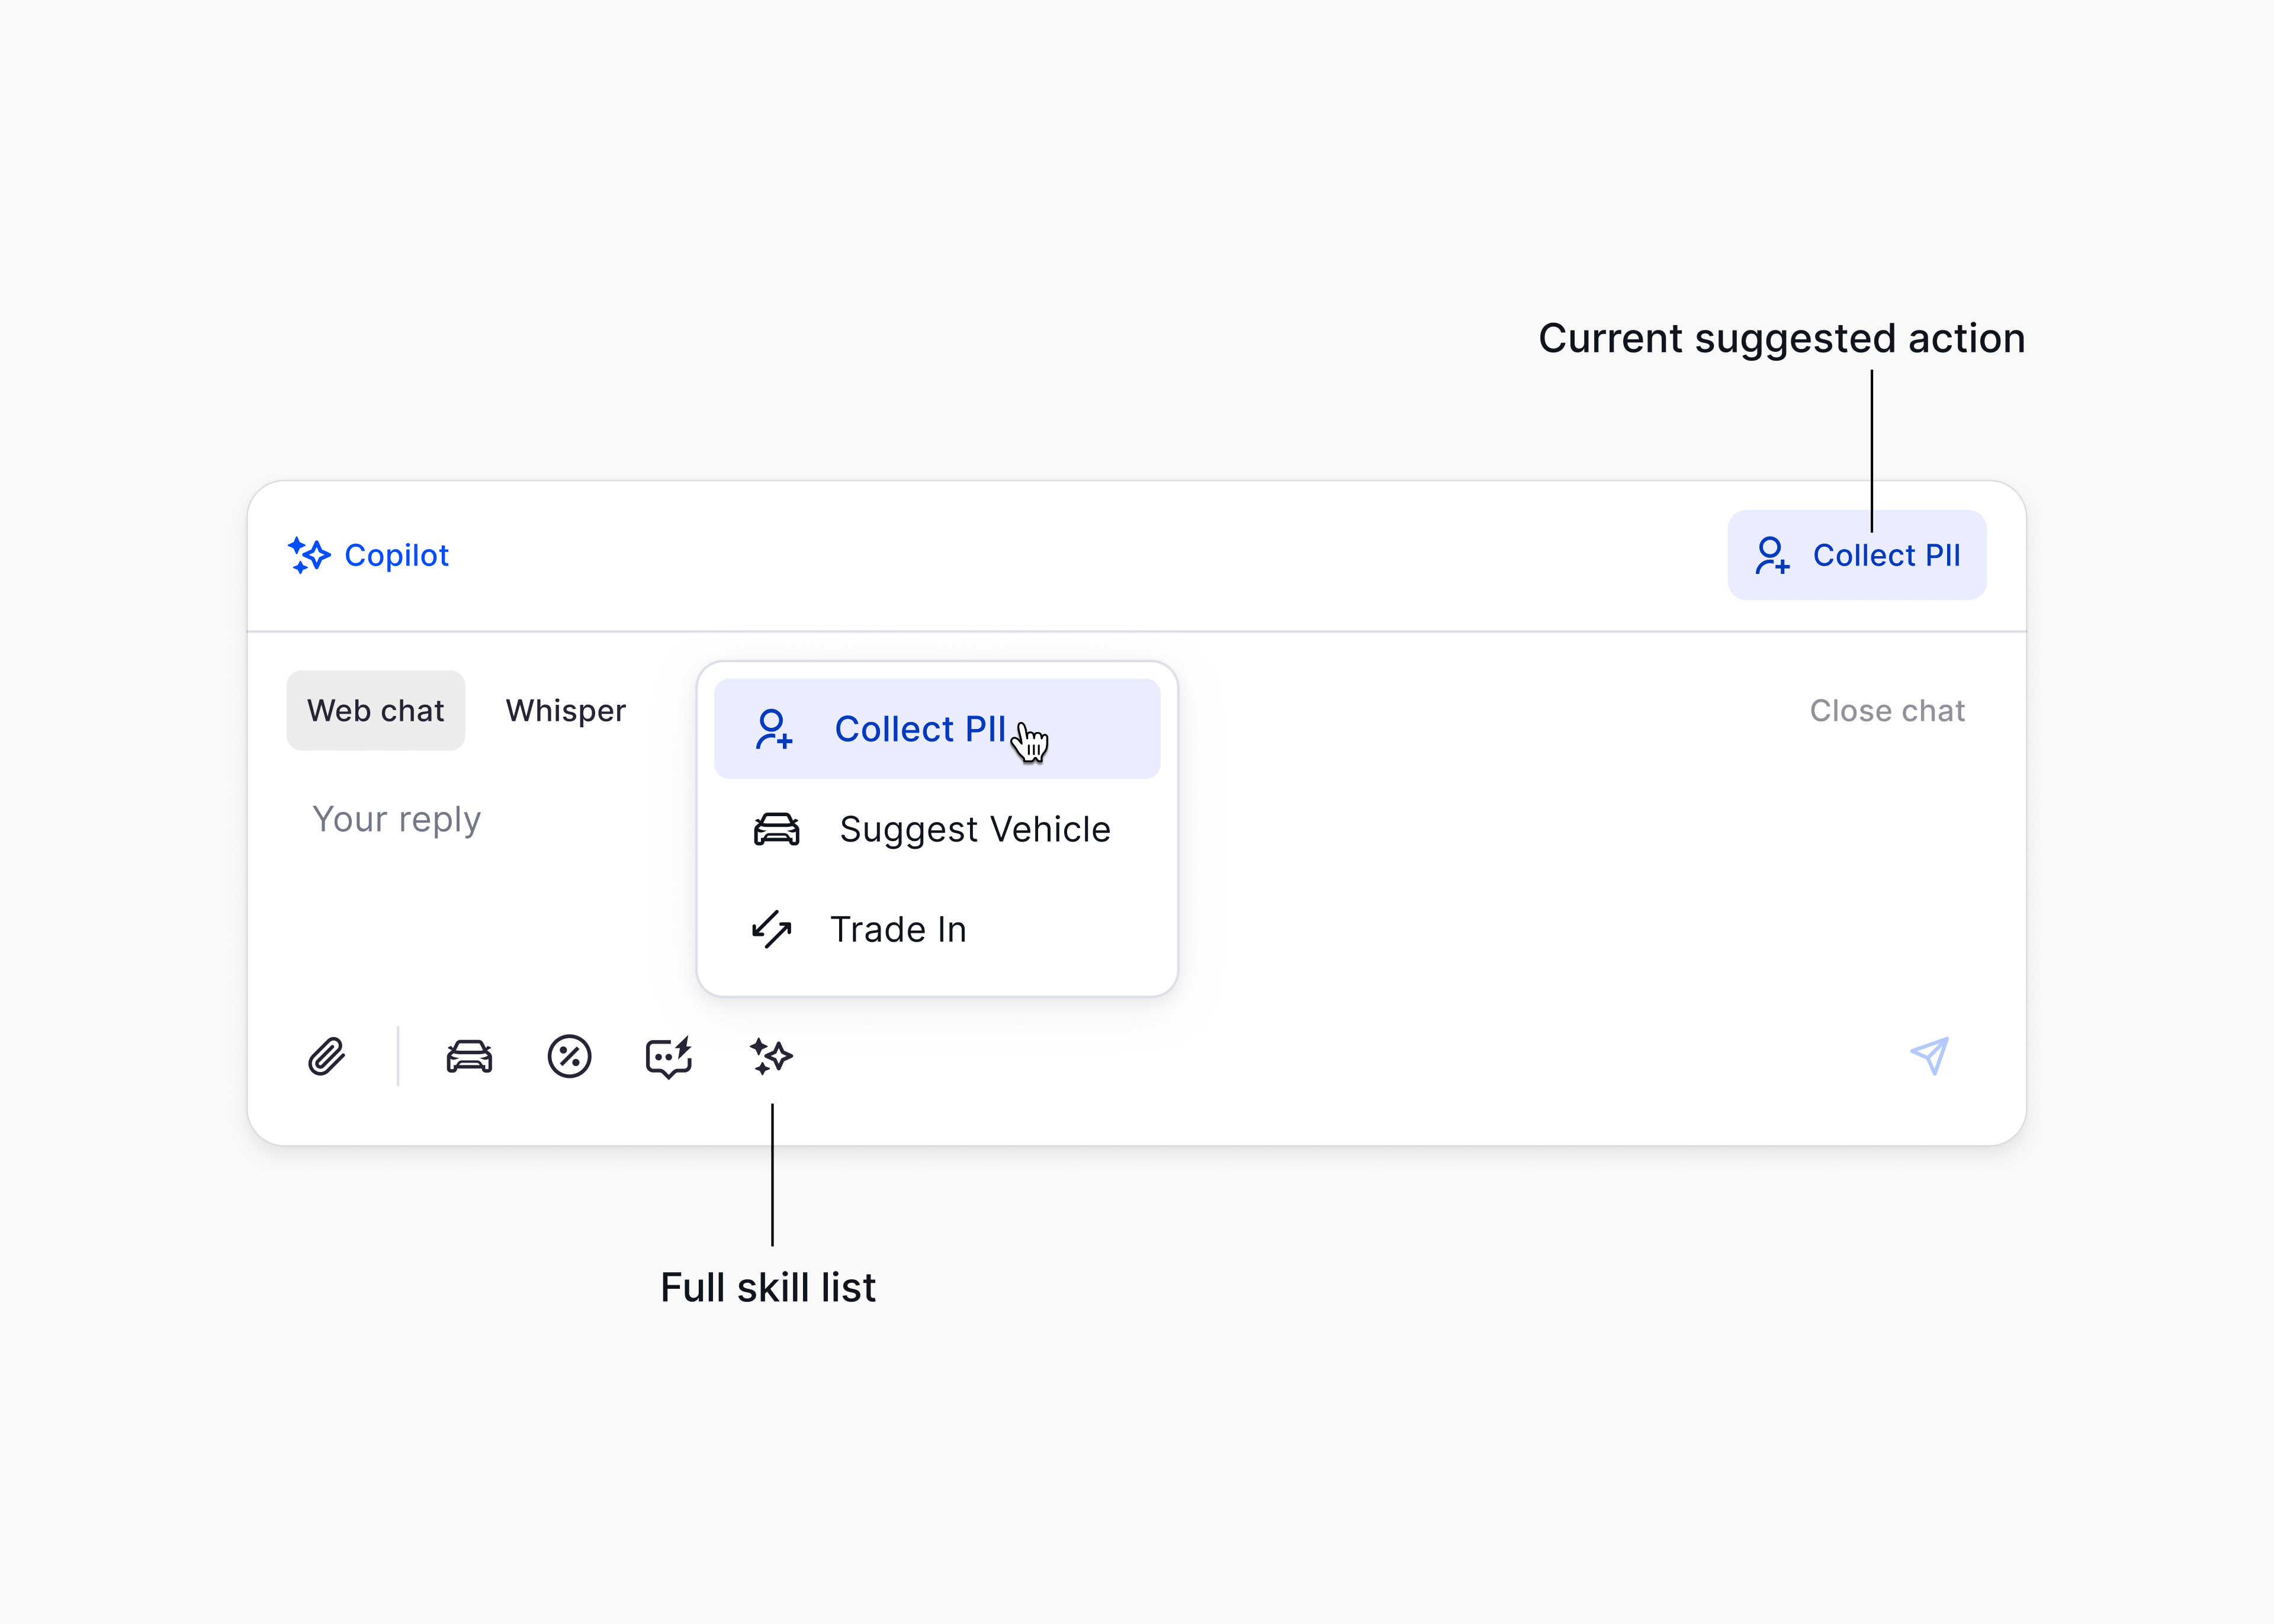Click the paperclip attachment icon
The image size is (2274, 1624).
[327, 1056]
